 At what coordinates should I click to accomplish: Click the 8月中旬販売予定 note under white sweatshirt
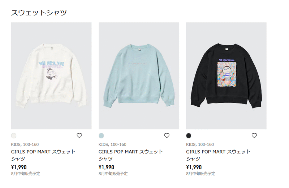tap(25, 174)
